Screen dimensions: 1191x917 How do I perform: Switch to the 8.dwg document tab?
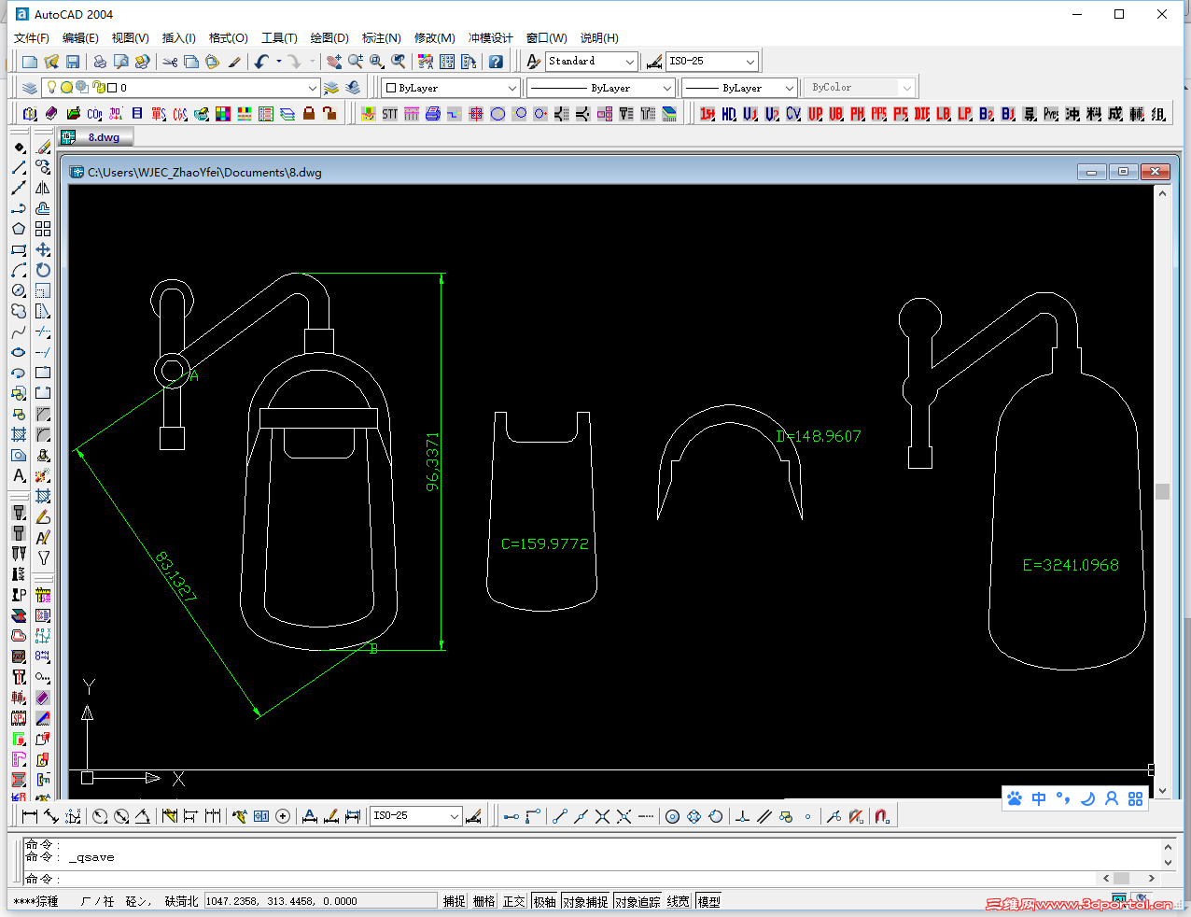pyautogui.click(x=103, y=137)
